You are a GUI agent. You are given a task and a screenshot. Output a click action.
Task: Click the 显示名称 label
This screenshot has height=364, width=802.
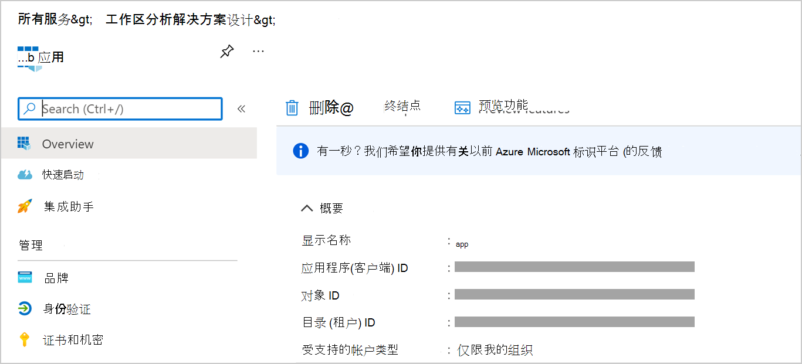click(x=326, y=240)
